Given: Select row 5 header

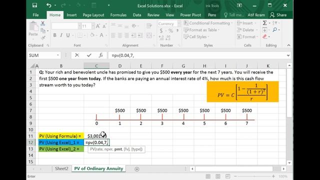Looking at the screenshot, I should [x=30, y=98].
